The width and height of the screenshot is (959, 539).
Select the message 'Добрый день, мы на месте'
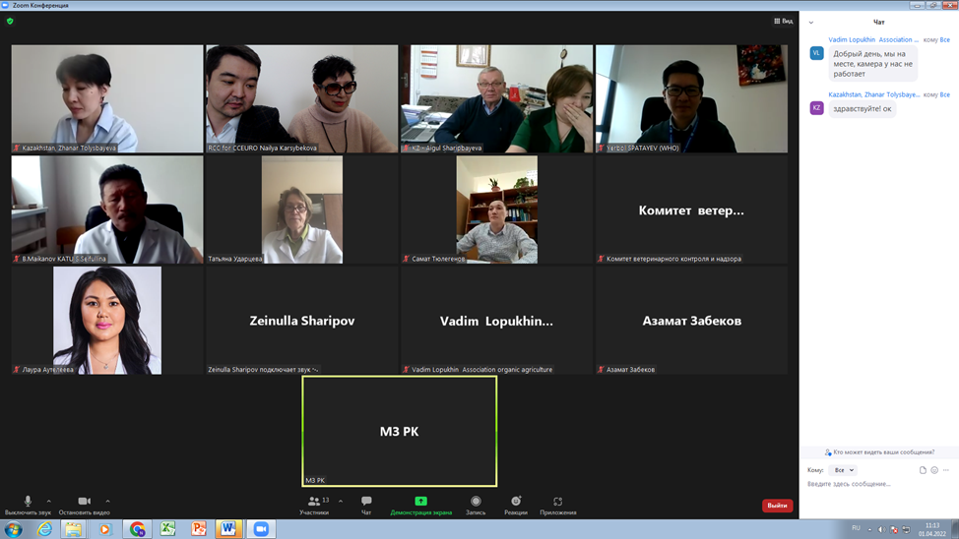pos(873,64)
